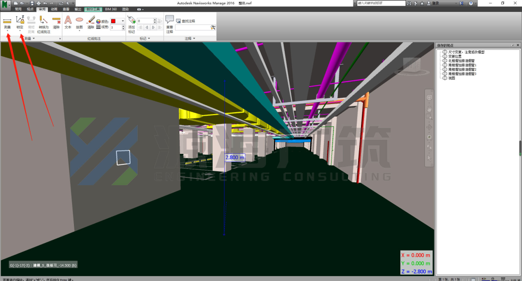
Task: Clear measurements with the 清除 ruler icon
Action: (56, 22)
